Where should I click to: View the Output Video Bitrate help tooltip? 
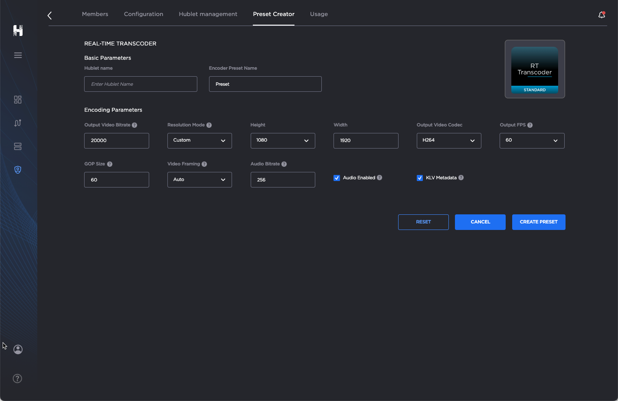point(134,125)
